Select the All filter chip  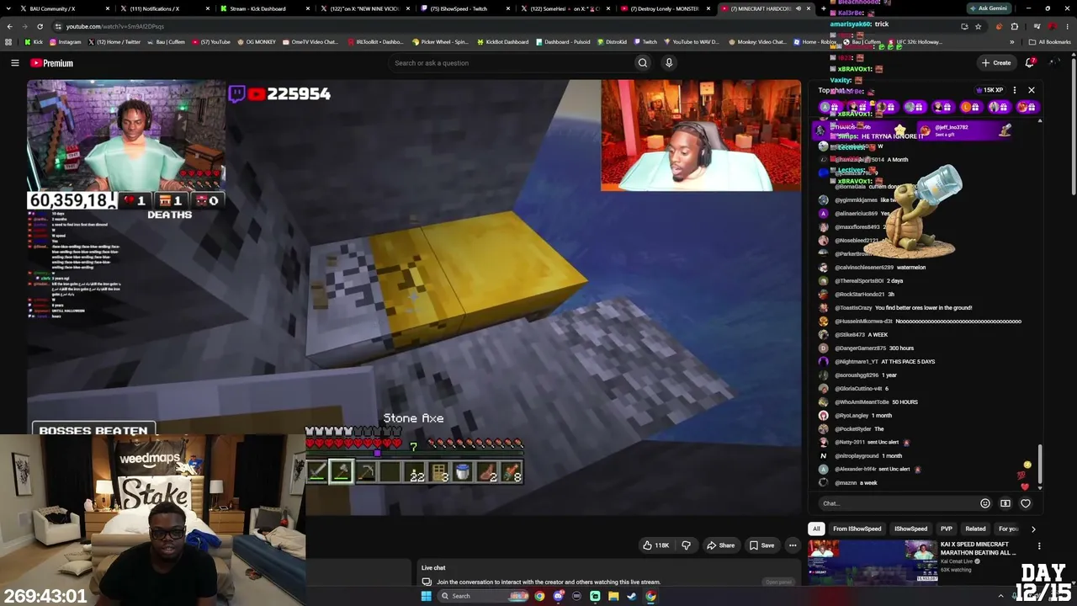tap(816, 529)
